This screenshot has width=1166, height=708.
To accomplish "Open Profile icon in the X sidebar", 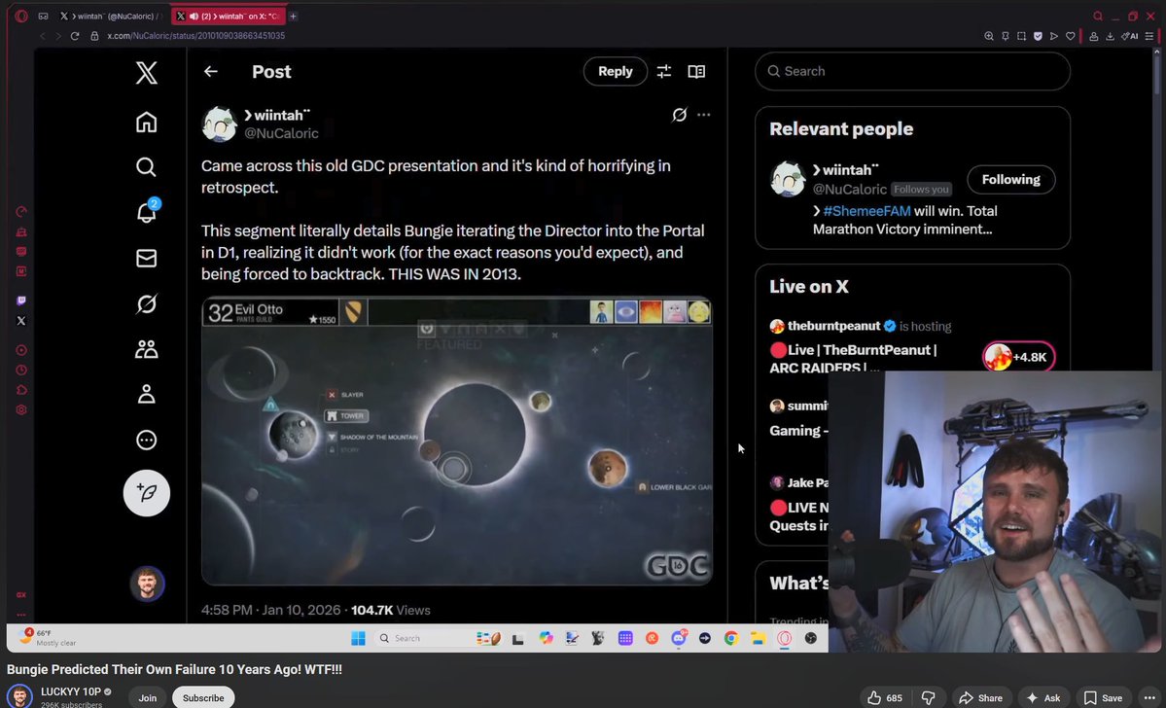I will [x=147, y=394].
